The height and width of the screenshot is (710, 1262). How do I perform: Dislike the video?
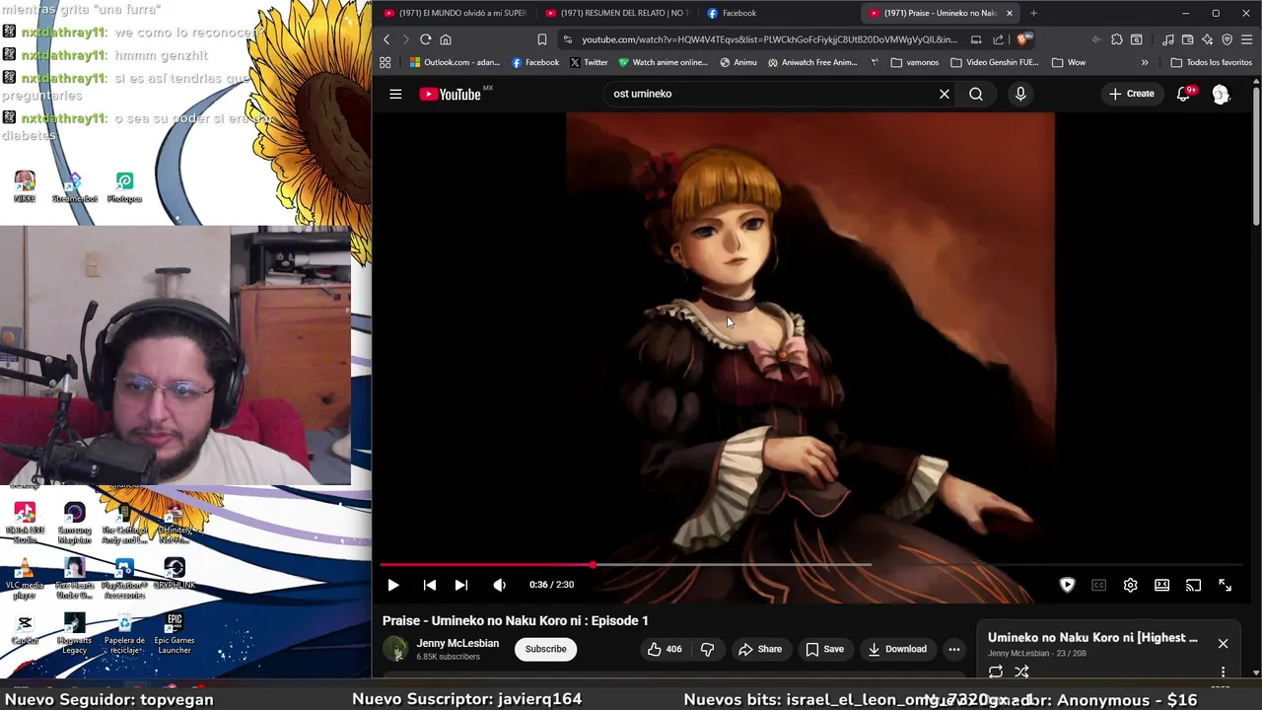[x=707, y=649]
